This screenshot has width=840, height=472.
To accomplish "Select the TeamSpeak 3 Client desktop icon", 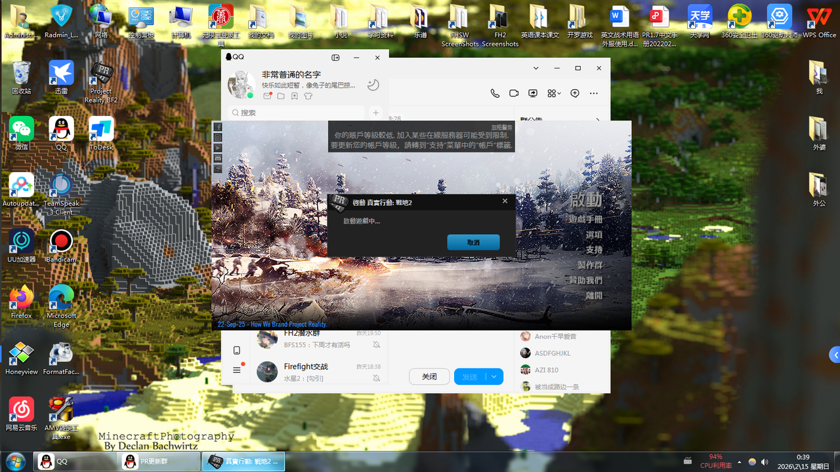I will [61, 194].
